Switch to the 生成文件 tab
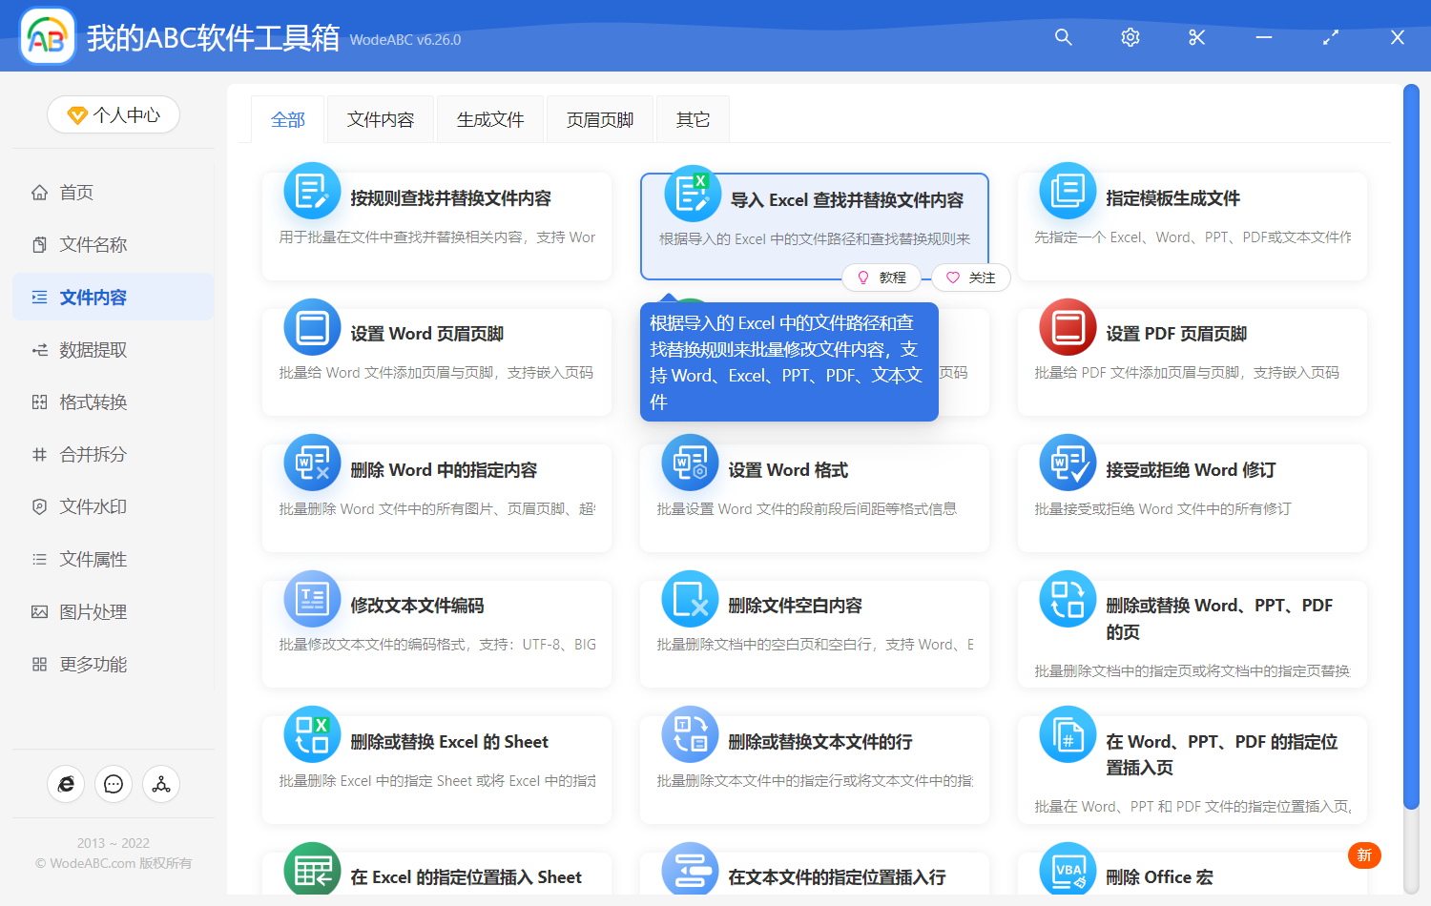Viewport: 1431px width, 906px height. click(489, 118)
